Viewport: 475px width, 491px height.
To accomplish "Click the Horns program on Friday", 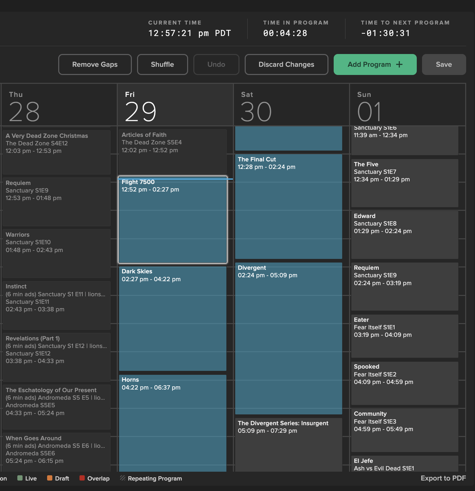I will pyautogui.click(x=172, y=422).
